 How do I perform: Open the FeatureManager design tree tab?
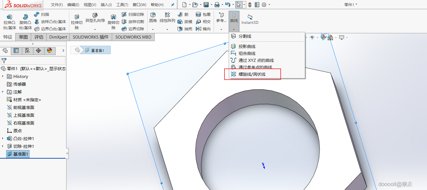point(5,50)
